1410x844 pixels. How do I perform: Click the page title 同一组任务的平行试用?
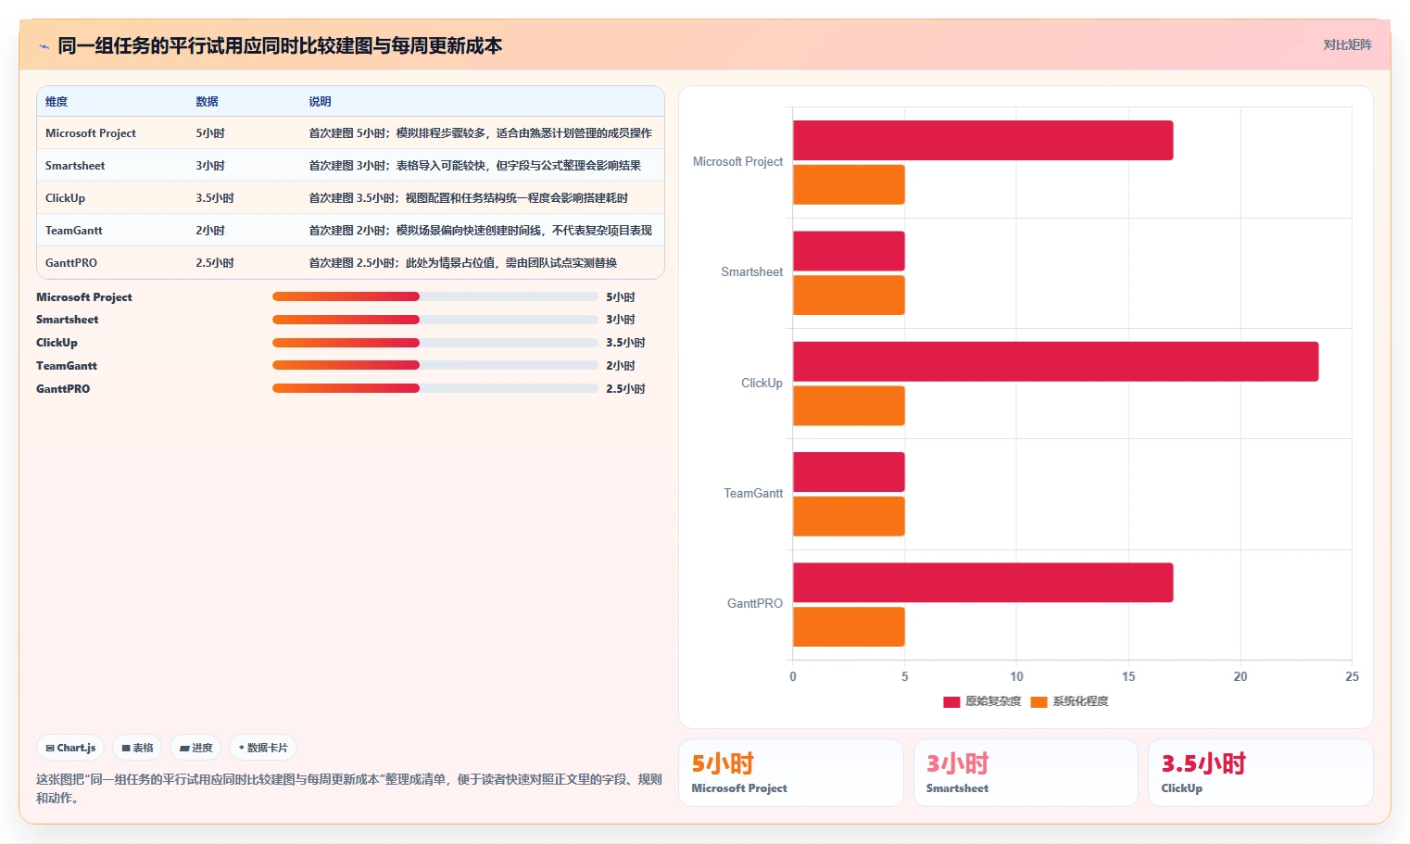[x=280, y=45]
